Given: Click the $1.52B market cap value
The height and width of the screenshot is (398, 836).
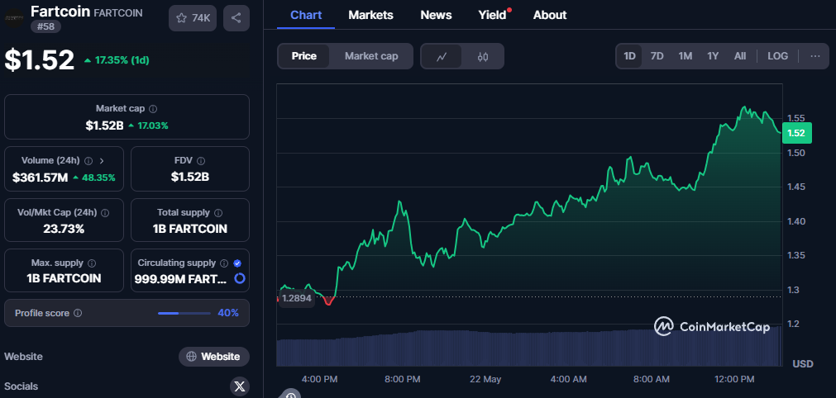Looking at the screenshot, I should point(104,126).
